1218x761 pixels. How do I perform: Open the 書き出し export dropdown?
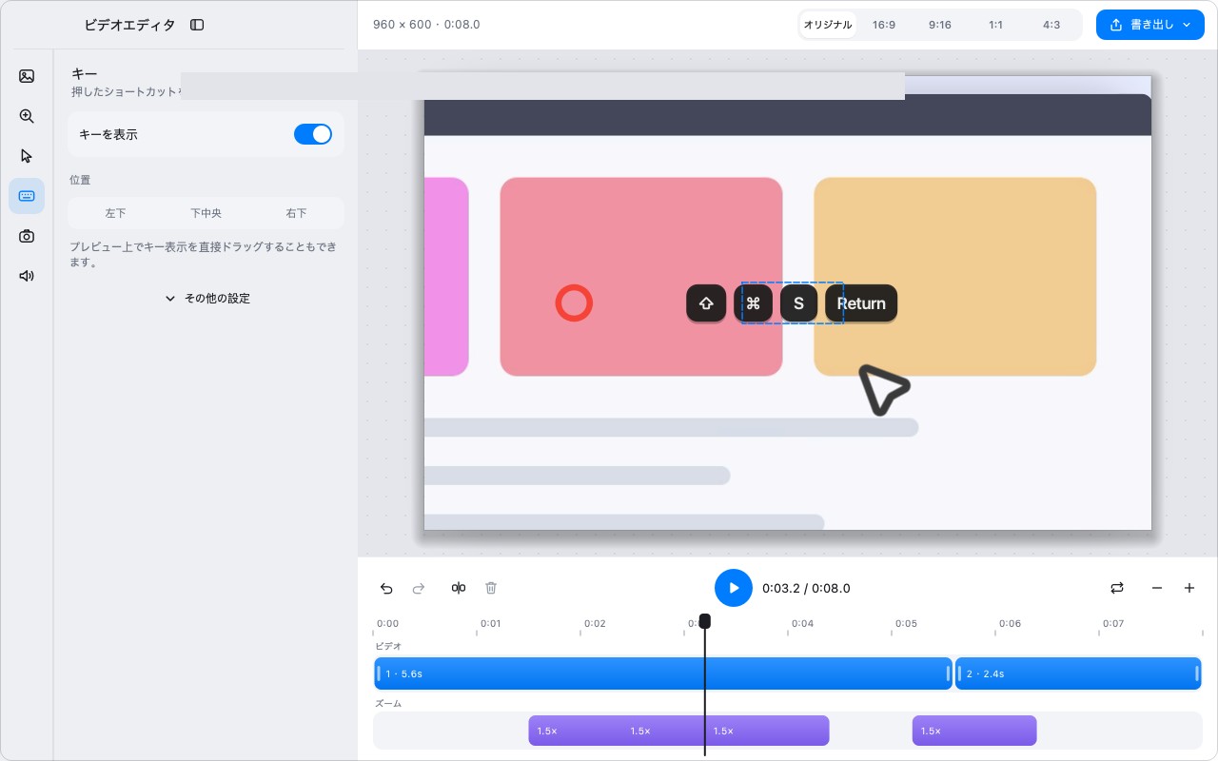pos(1150,25)
